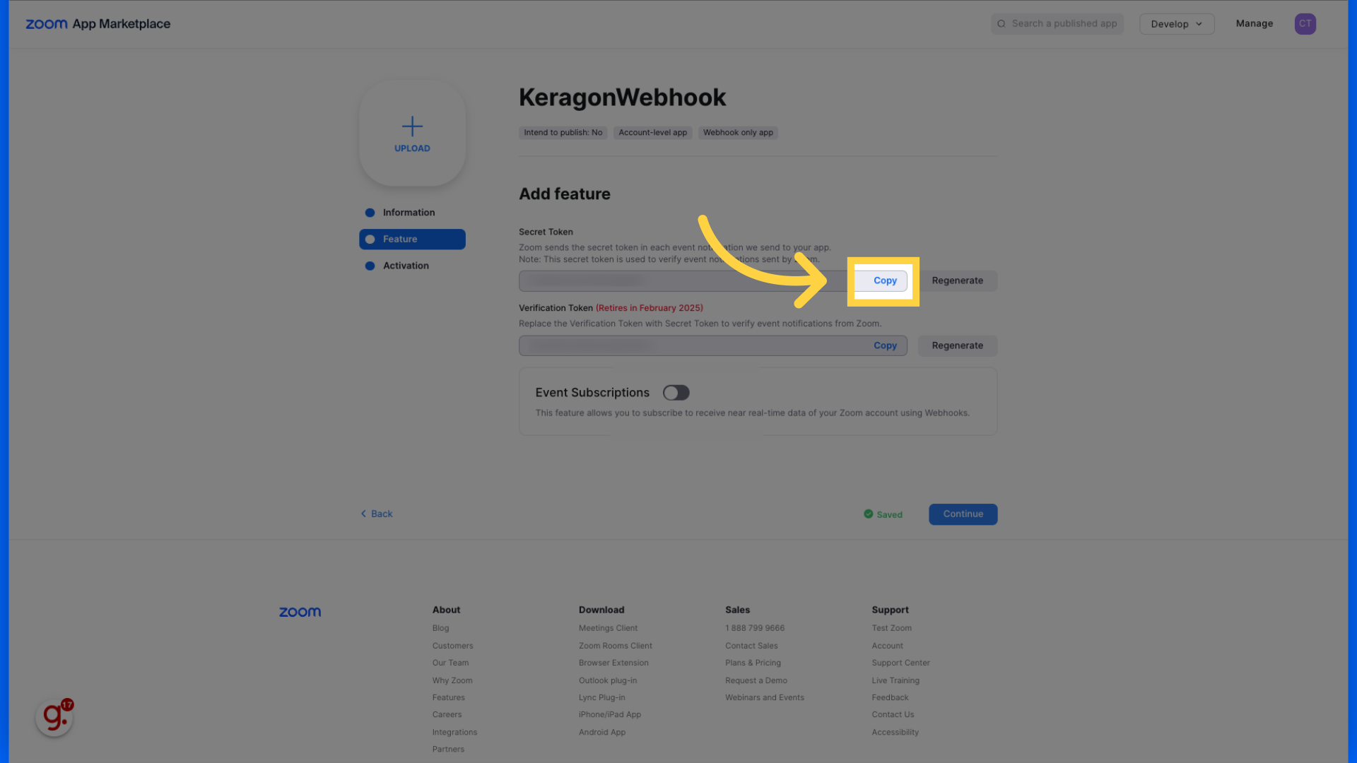Click the plus upload icon
Image resolution: width=1357 pixels, height=763 pixels.
tap(412, 126)
